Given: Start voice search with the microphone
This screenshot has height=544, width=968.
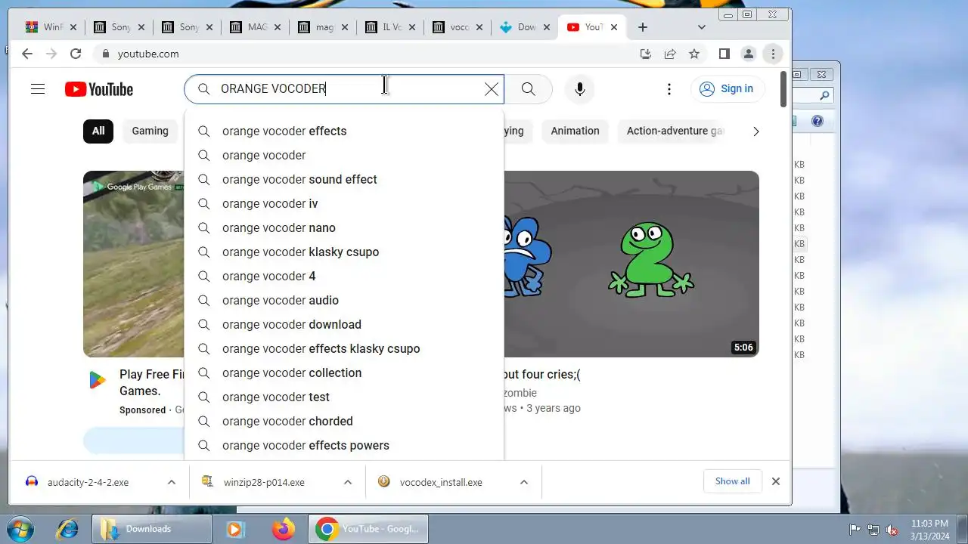Looking at the screenshot, I should [x=579, y=89].
